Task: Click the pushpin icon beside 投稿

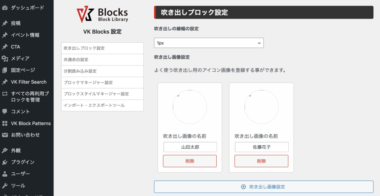Action: [x=5, y=23]
